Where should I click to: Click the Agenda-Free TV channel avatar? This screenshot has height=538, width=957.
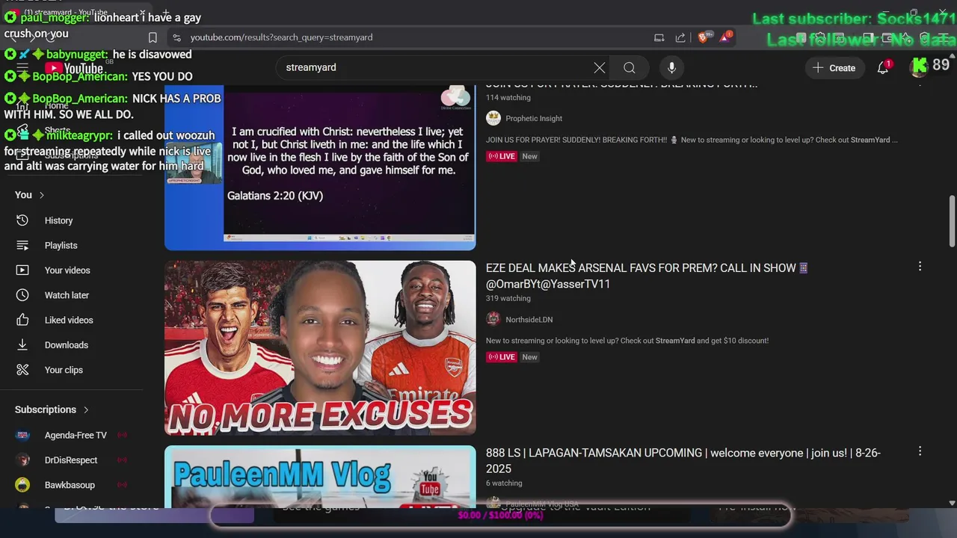pyautogui.click(x=22, y=435)
